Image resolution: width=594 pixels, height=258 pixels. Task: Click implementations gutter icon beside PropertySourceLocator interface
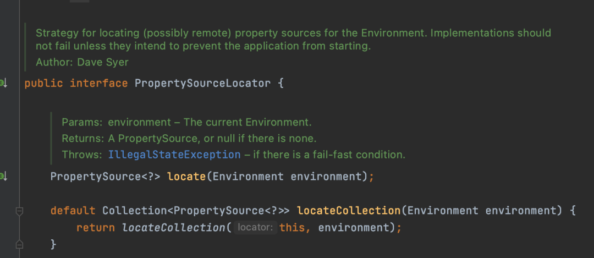(x=3, y=84)
